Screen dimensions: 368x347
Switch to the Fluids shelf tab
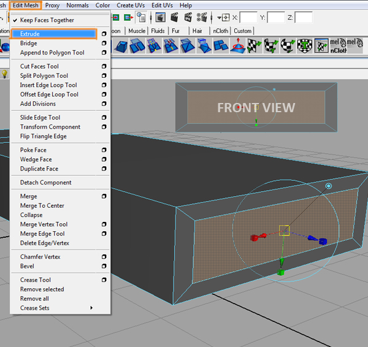pos(158,31)
